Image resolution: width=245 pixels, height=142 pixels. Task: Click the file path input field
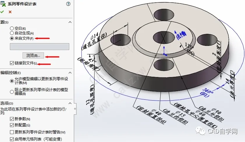(x=40, y=46)
